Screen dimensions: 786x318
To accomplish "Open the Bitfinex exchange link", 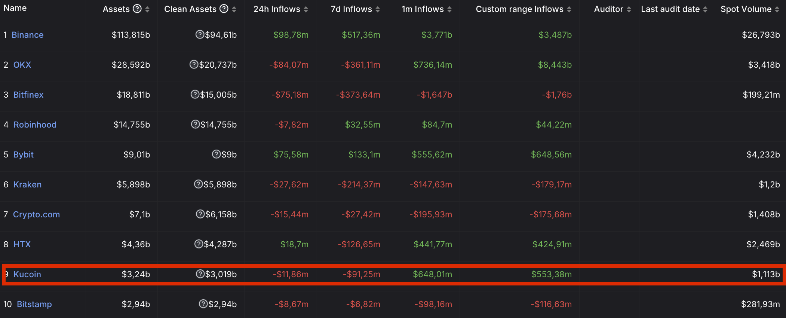I will coord(28,95).
